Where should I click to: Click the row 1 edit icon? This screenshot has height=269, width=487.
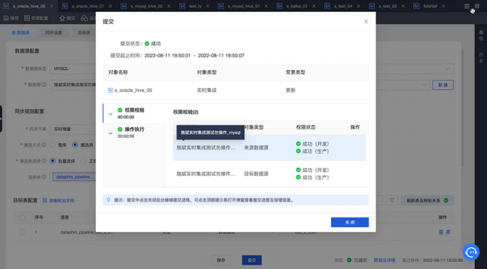click(x=441, y=232)
